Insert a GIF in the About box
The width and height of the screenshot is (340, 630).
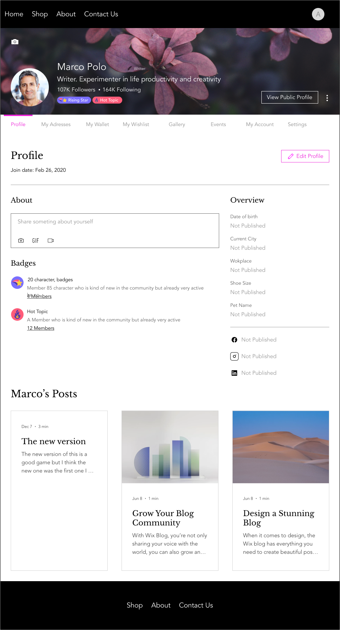[x=35, y=240]
